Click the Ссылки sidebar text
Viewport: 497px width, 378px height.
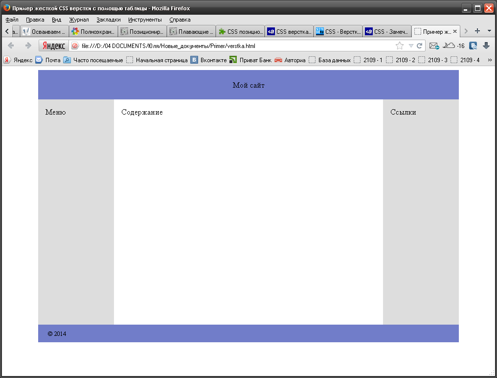pyautogui.click(x=403, y=112)
